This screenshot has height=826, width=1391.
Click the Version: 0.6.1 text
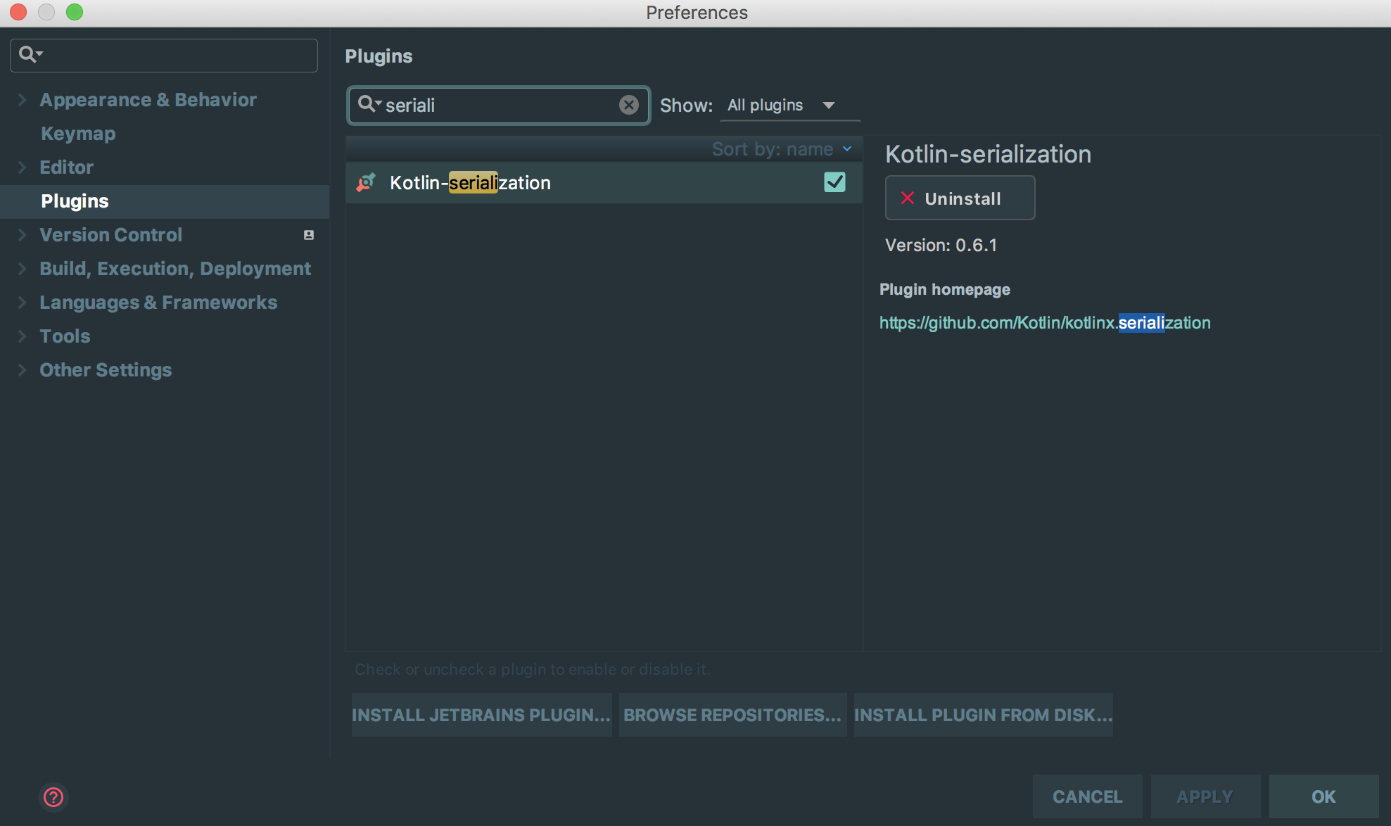pyautogui.click(x=941, y=246)
